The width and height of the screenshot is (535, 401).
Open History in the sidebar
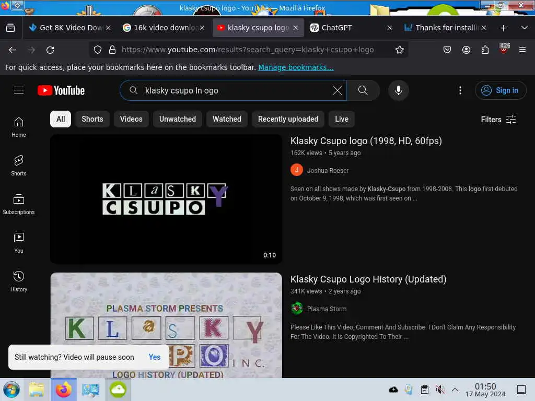click(x=19, y=281)
